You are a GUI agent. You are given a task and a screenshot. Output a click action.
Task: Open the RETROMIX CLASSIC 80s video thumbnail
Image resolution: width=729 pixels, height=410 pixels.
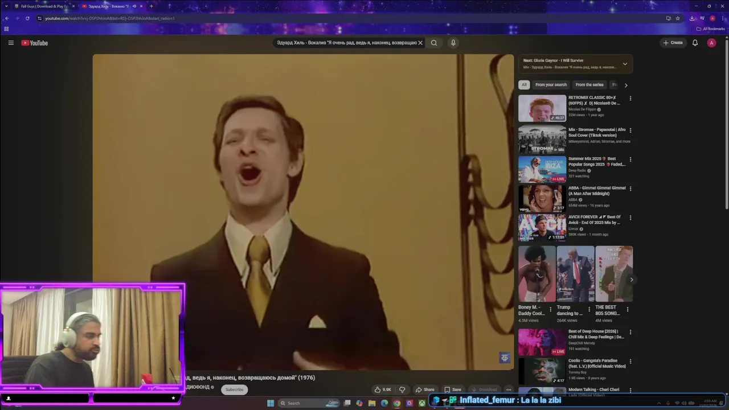tap(542, 108)
